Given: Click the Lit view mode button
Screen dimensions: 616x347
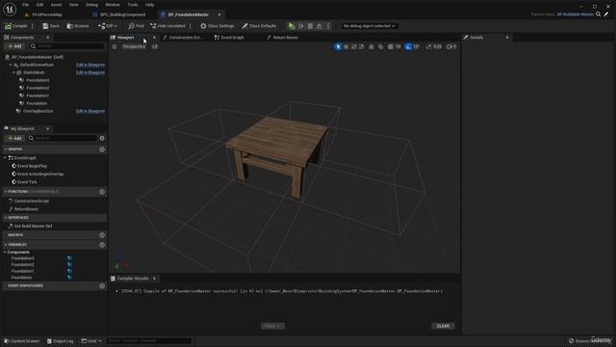Looking at the screenshot, I should tap(155, 47).
